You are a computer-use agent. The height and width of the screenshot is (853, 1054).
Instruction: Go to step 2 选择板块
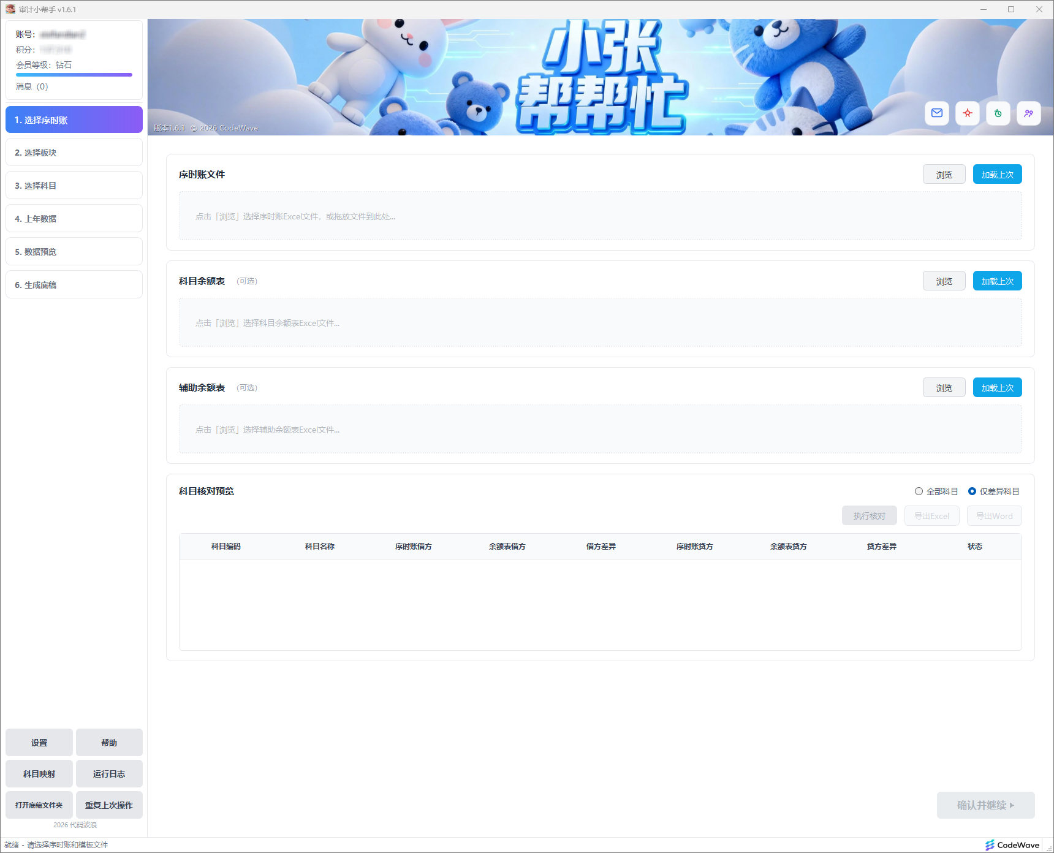coord(74,153)
